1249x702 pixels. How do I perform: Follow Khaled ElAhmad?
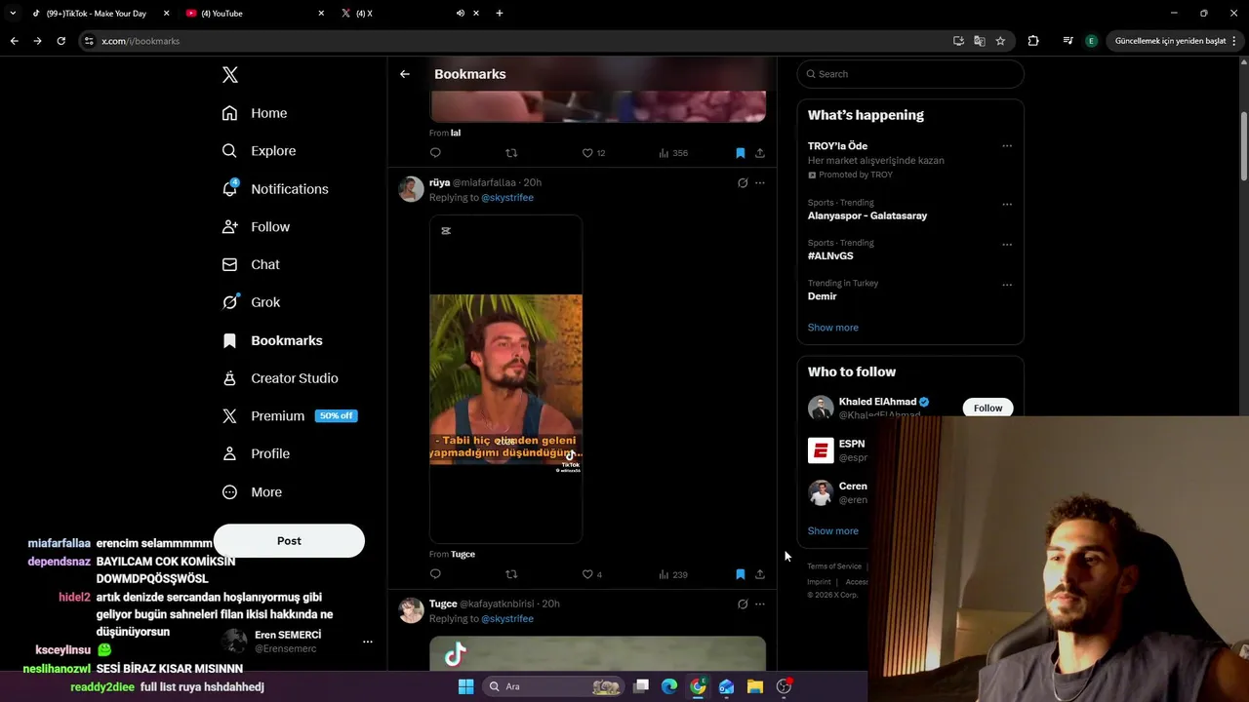click(x=987, y=409)
